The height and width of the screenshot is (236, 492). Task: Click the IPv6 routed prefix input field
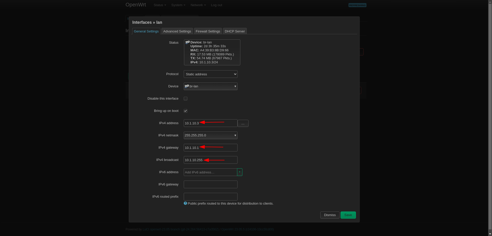pos(211,197)
